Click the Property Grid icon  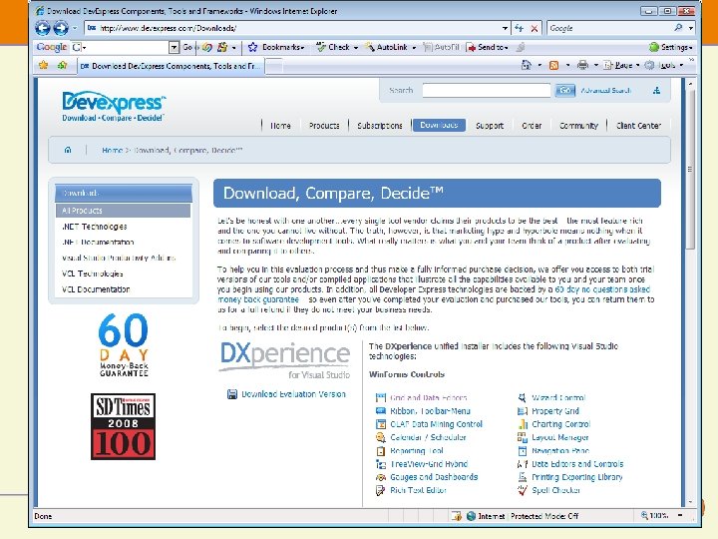[x=522, y=411]
